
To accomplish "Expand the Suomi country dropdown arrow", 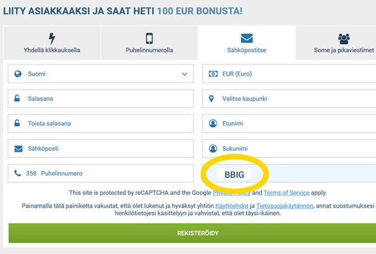I will [184, 73].
